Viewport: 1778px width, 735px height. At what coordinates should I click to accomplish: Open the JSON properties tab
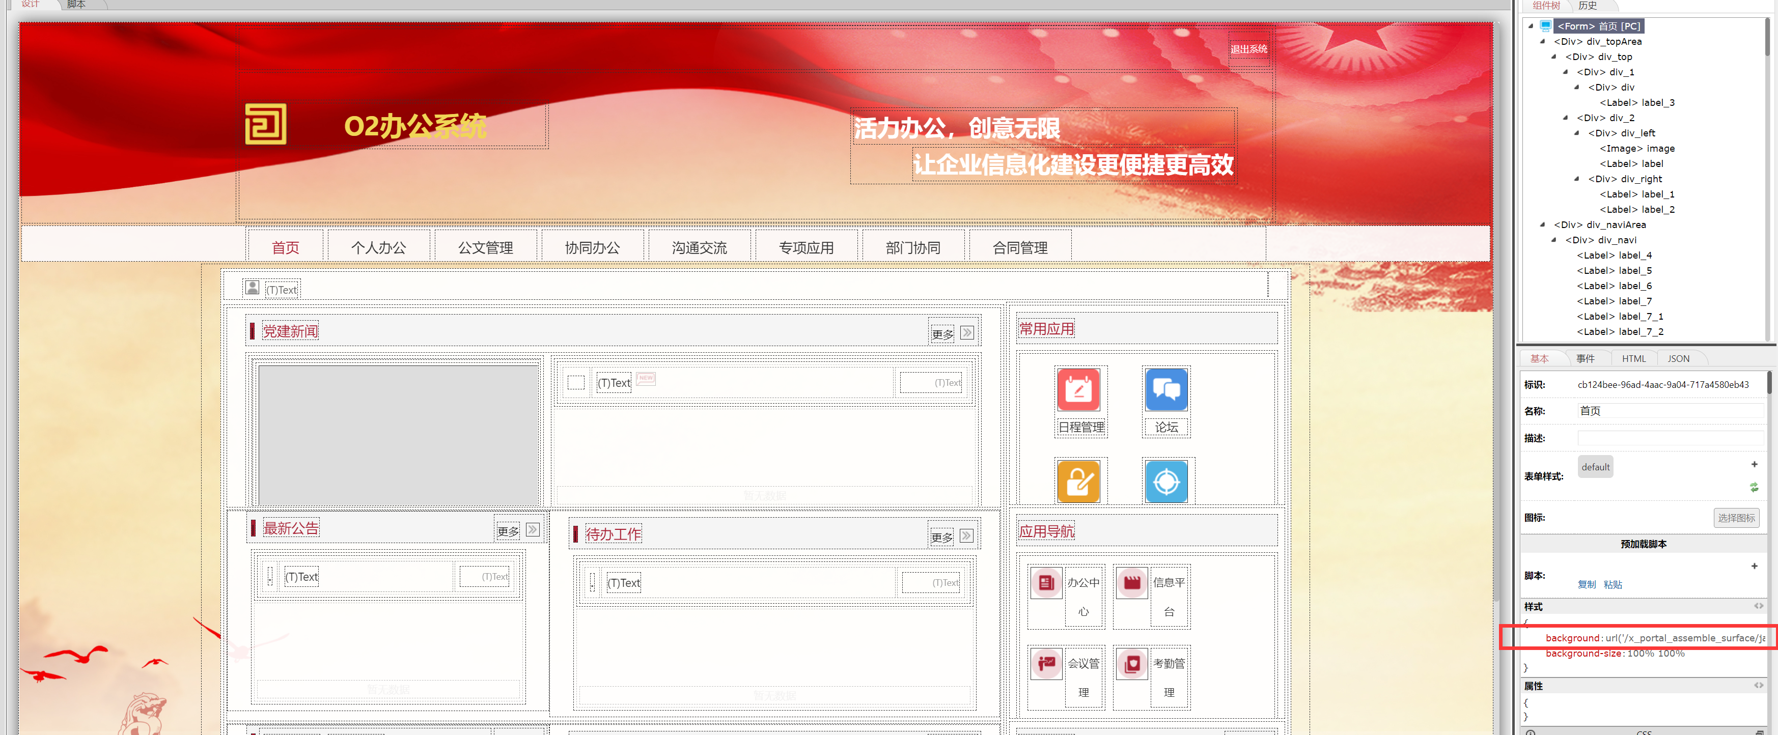1678,358
